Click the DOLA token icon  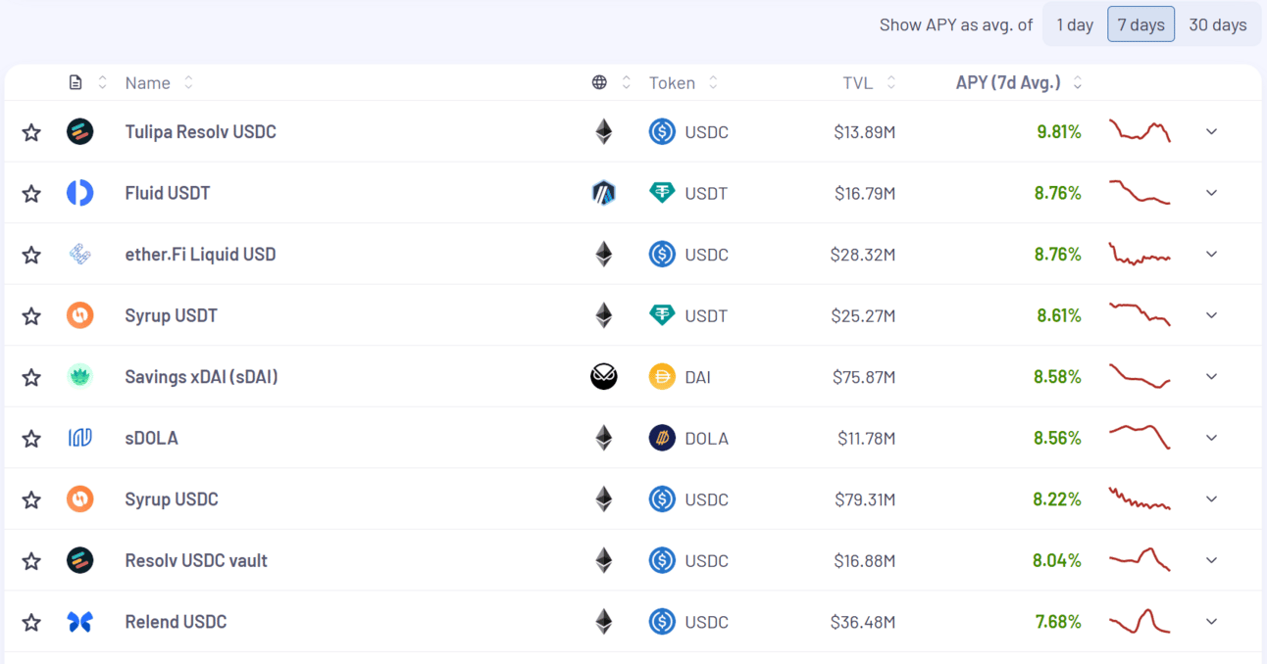662,438
